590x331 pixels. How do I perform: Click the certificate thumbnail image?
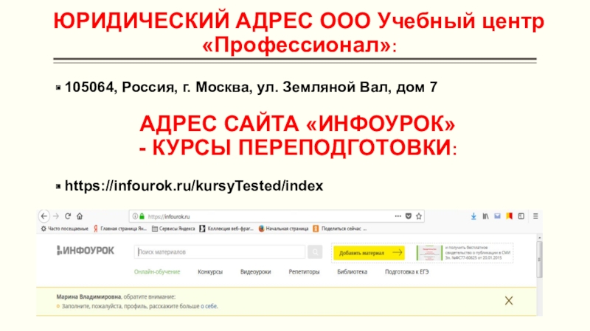click(429, 253)
